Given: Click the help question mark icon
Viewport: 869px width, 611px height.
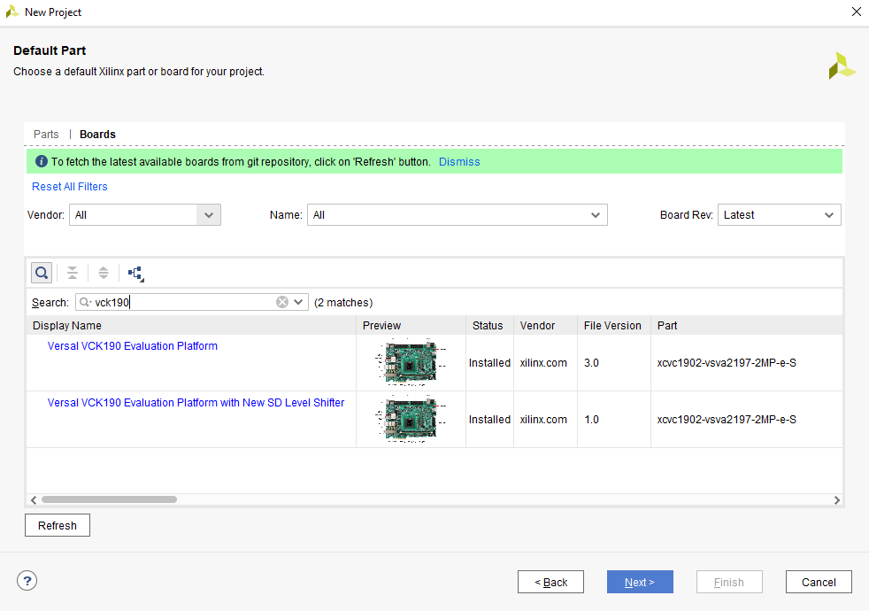Looking at the screenshot, I should (27, 581).
